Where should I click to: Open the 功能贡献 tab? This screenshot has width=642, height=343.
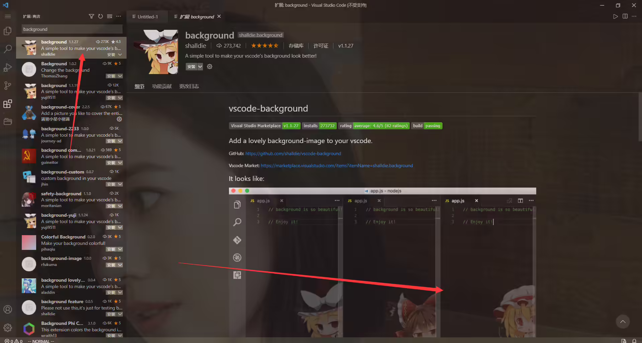pyautogui.click(x=162, y=86)
